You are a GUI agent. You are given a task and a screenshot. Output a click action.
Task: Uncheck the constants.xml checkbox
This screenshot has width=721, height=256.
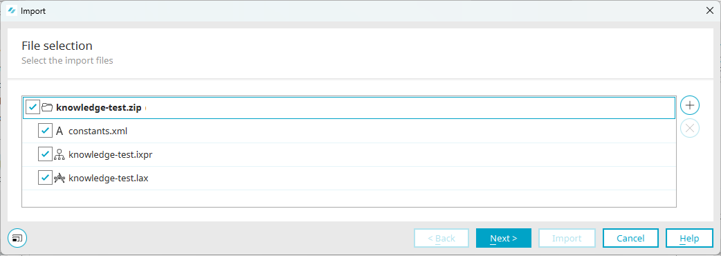tap(45, 131)
